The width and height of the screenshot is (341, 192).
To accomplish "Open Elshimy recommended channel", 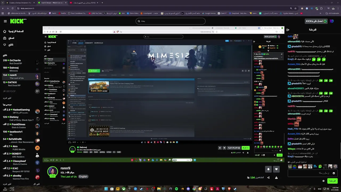I will (21, 118).
